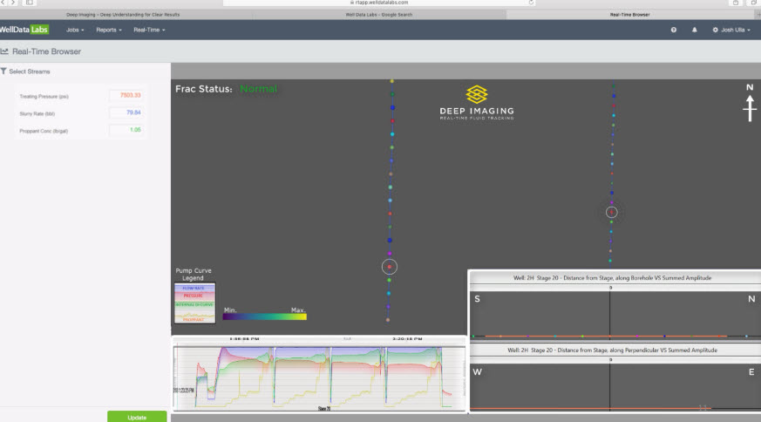
Task: Click the yellow top stage dot on left well
Action: point(392,81)
